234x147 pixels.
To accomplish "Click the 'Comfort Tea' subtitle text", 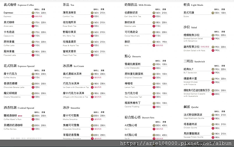I will [x=68, y=16].
